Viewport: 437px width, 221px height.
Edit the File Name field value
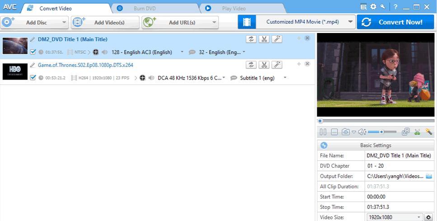tap(399, 155)
